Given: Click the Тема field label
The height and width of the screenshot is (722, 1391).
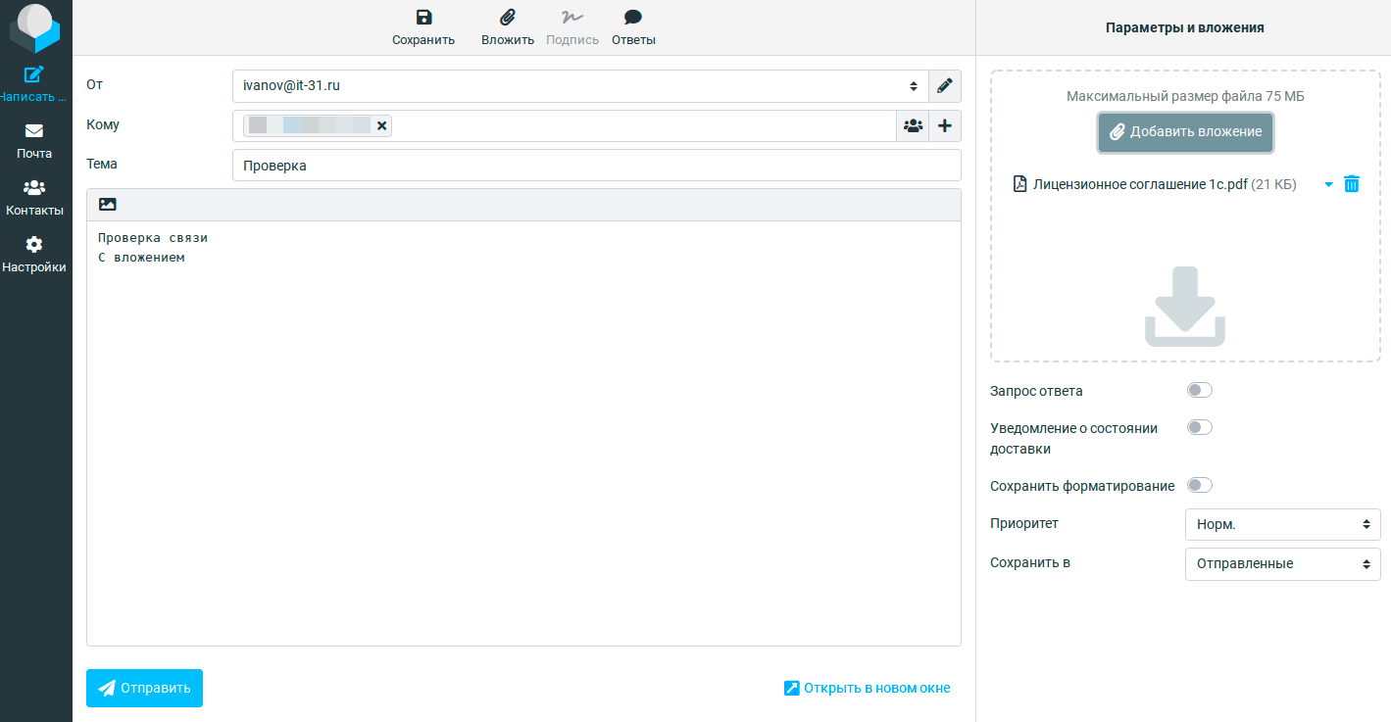Looking at the screenshot, I should 102,164.
